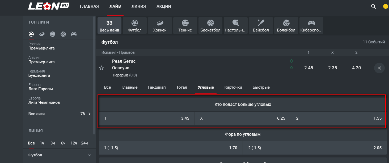Collapse the Real Betis match details
The height and width of the screenshot is (163, 389).
pos(379,68)
